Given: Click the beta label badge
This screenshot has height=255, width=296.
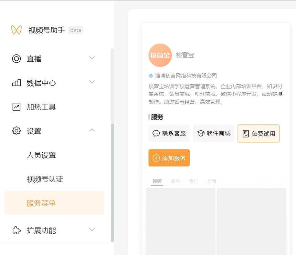Looking at the screenshot, I should coord(75,30).
